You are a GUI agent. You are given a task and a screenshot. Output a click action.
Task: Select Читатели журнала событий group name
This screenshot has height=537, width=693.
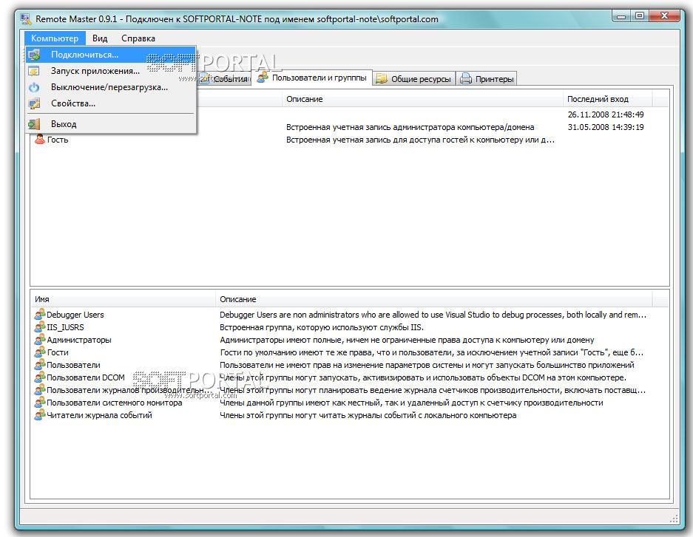(x=99, y=415)
